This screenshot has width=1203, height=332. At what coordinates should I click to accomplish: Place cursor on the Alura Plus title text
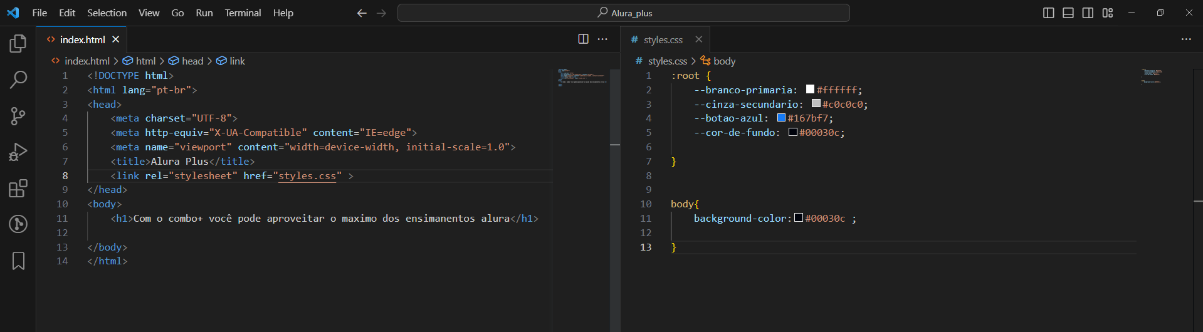pyautogui.click(x=179, y=162)
